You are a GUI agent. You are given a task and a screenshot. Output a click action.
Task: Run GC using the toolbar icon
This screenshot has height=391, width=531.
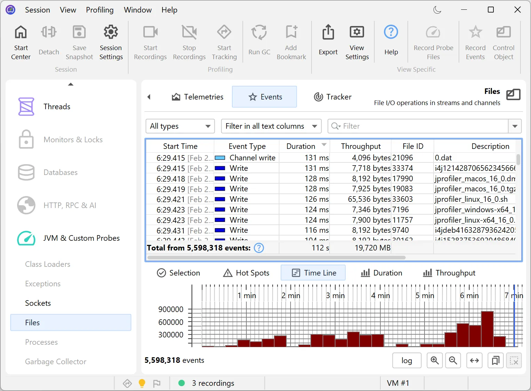[259, 41]
